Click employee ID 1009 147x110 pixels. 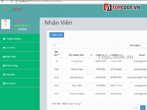coord(56,69)
